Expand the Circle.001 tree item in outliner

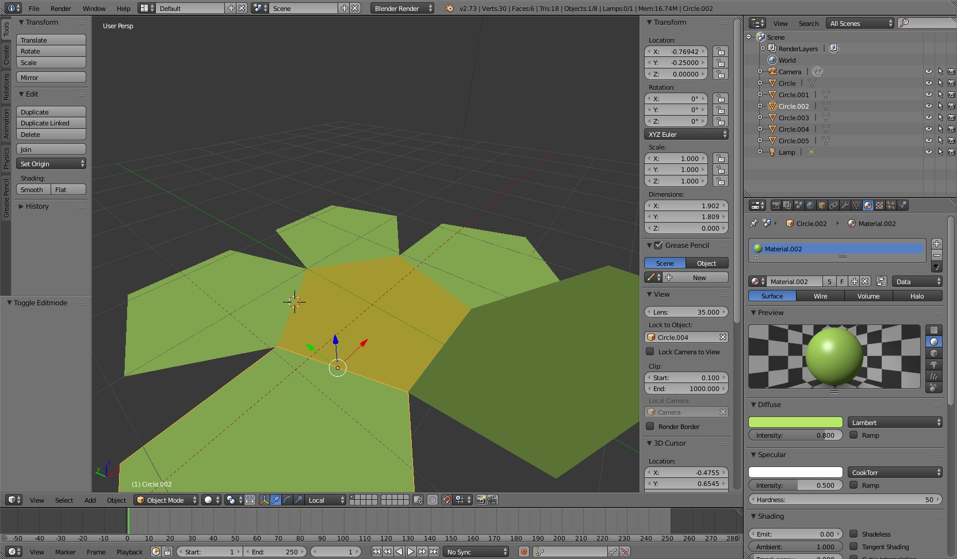coord(760,94)
